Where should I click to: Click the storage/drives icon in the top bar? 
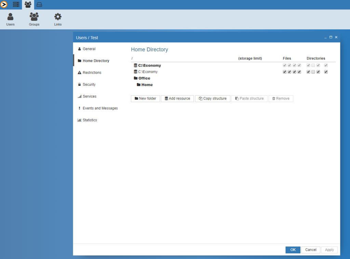tap(39, 4)
